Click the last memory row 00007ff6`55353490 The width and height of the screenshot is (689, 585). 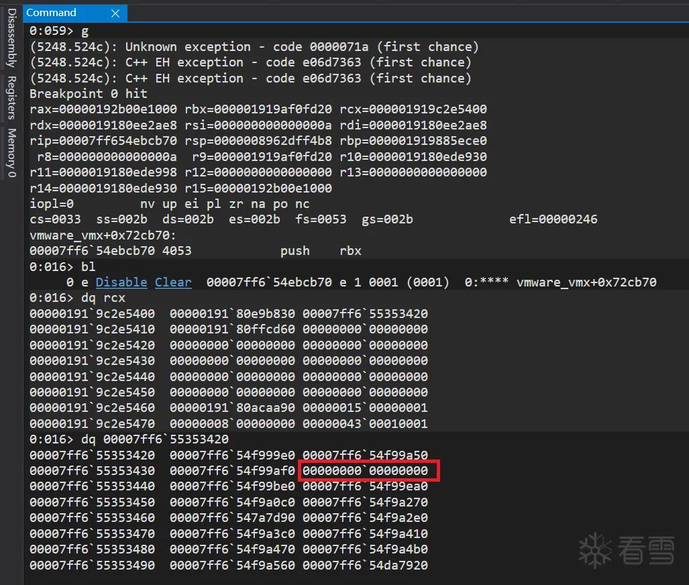pos(229,566)
